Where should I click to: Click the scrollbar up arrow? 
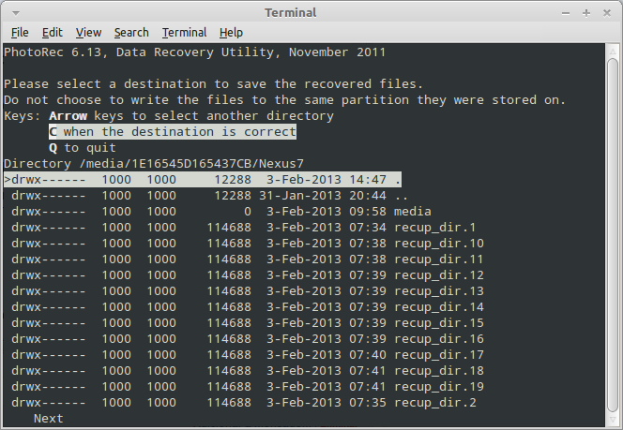pos(613,52)
